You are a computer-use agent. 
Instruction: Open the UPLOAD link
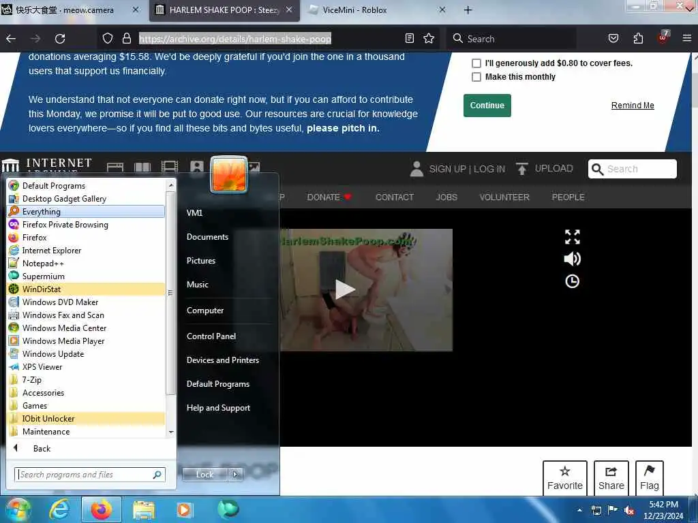coord(545,169)
